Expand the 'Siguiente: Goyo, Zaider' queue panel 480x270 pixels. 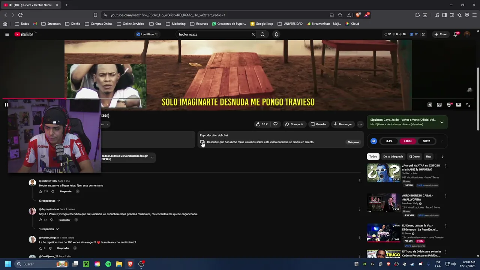click(x=442, y=122)
